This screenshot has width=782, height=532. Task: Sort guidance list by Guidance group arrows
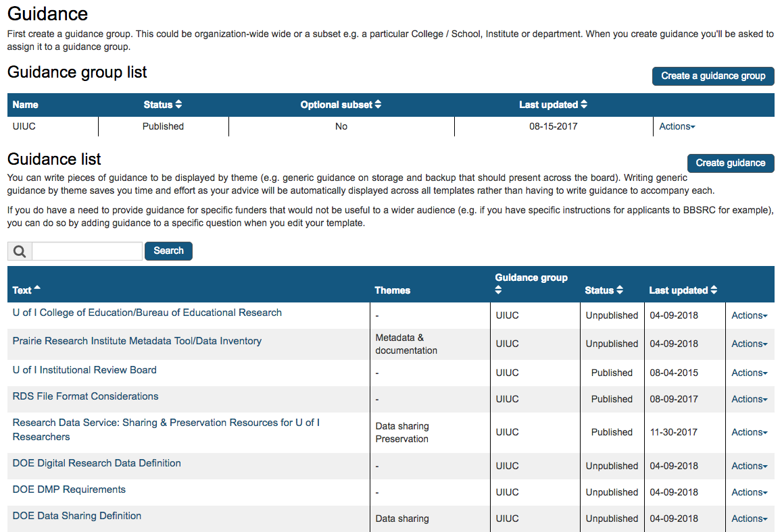[x=498, y=290]
